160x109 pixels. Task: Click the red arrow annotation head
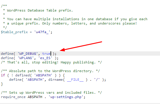62,50
